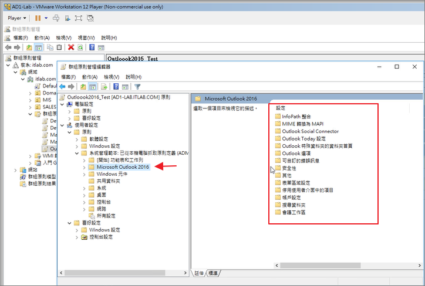425x286 pixels.
Task: Open 檔案(F) menu in 群組原則管理編輯器
Action: coord(68,77)
